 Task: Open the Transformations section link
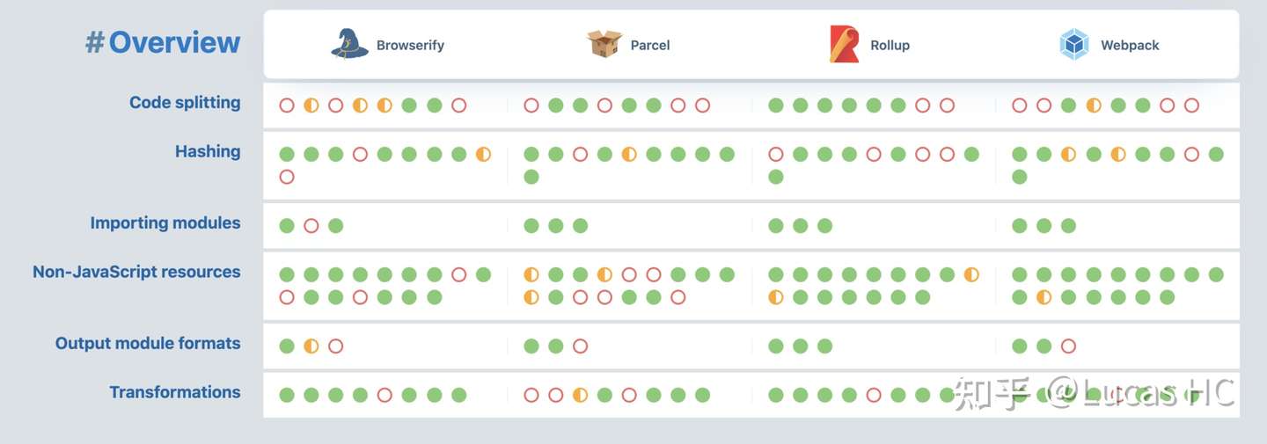[x=175, y=393]
